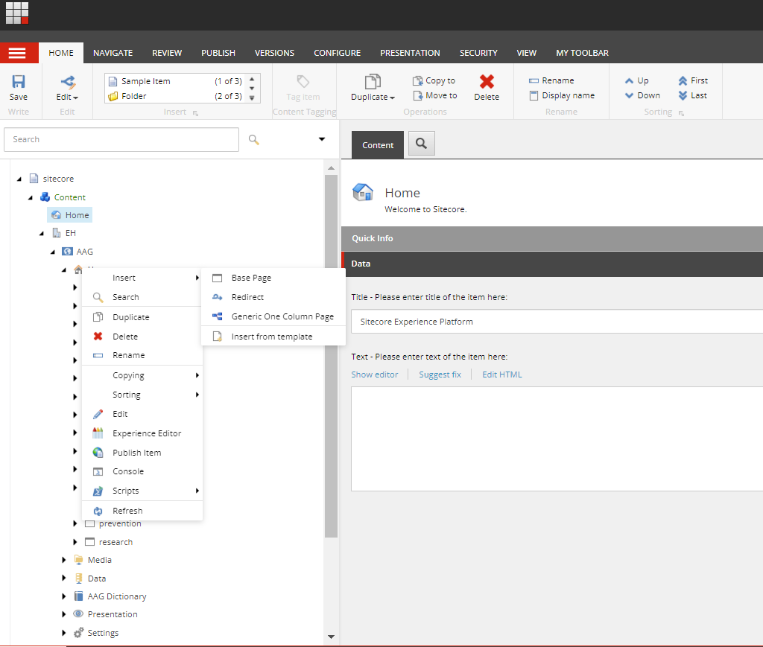Click the Insert from template icon
Screen dimensions: 763x647
pyautogui.click(x=217, y=337)
